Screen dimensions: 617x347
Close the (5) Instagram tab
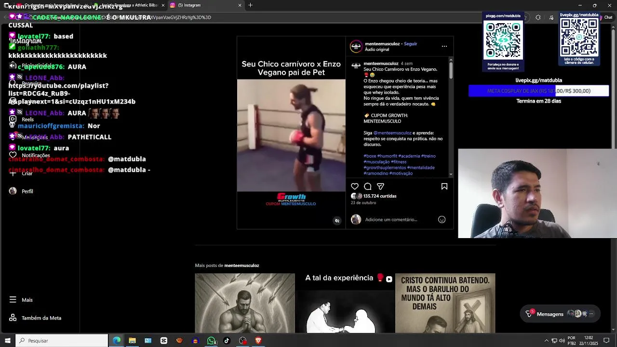click(x=240, y=5)
